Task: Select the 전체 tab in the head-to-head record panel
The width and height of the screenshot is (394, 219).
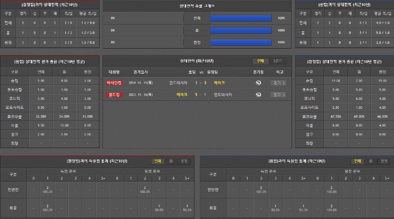Action: coord(261,61)
